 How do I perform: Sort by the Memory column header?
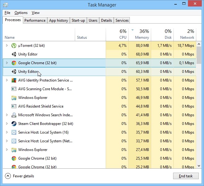140,35
